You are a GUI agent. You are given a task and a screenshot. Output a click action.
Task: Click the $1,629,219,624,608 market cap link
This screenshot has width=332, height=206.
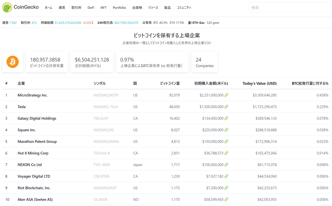coord(68,23)
